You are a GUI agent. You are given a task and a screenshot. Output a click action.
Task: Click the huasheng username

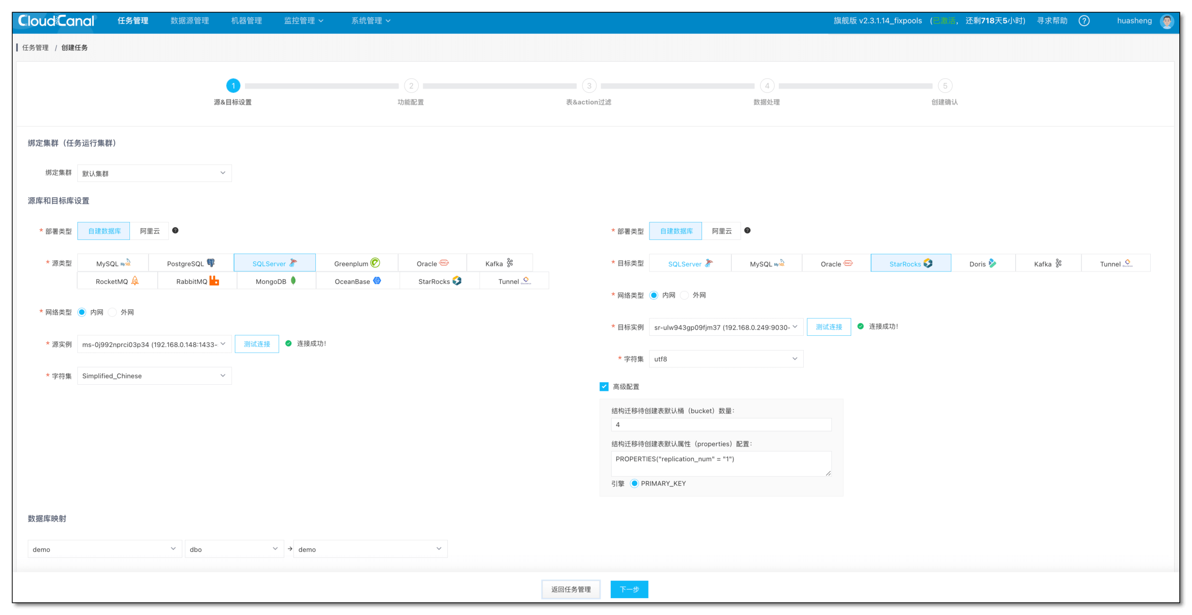pos(1134,21)
